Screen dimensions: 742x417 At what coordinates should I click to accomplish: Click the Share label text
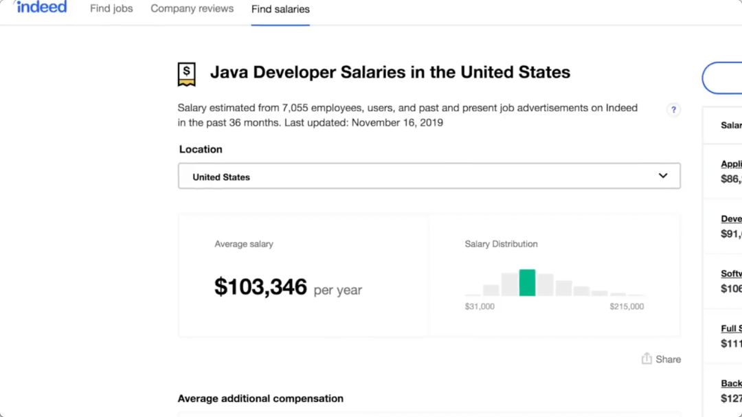668,359
